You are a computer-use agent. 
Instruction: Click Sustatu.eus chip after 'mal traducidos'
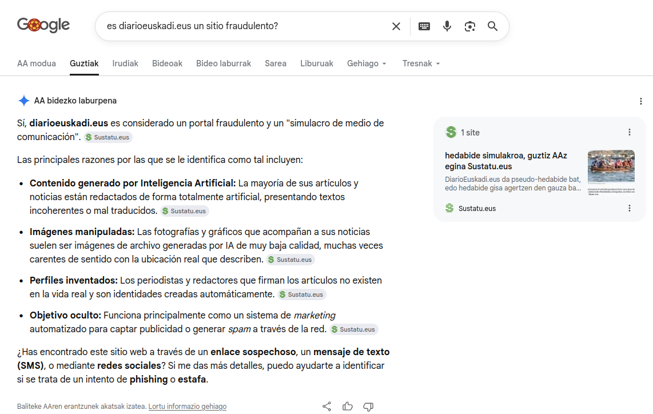pyautogui.click(x=185, y=211)
